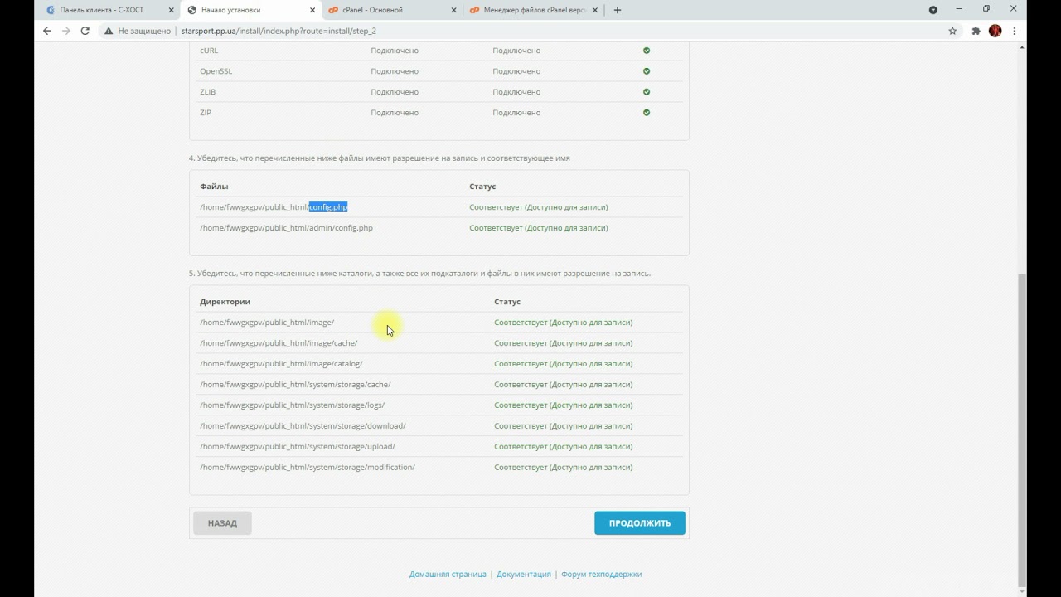
Task: Close the cPanel - Основной tab
Action: [453, 10]
